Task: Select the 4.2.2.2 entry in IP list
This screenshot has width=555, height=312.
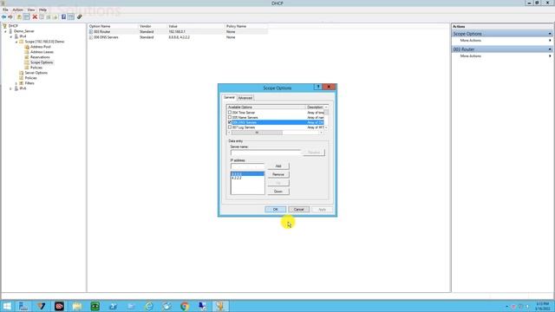Action: click(247, 179)
